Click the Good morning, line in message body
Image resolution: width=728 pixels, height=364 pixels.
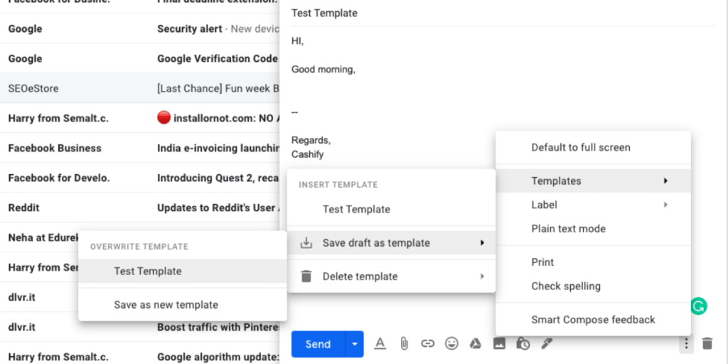click(x=323, y=70)
